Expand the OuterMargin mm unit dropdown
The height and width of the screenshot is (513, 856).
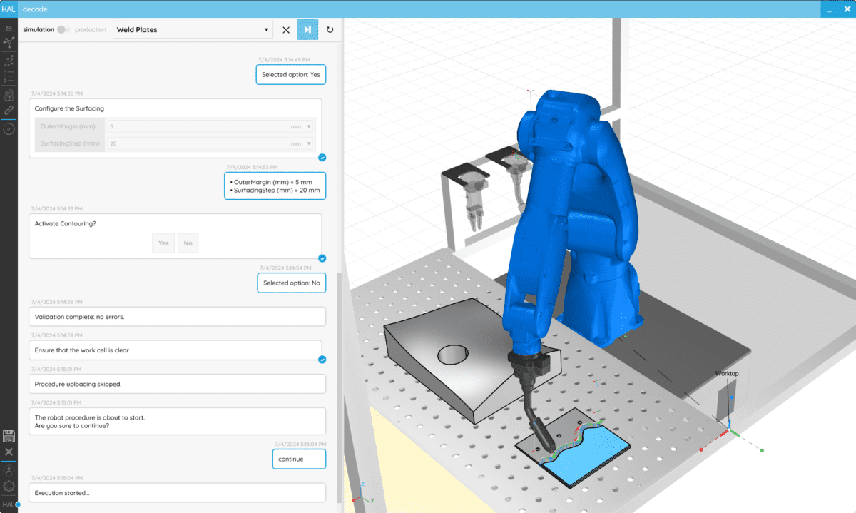point(302,126)
